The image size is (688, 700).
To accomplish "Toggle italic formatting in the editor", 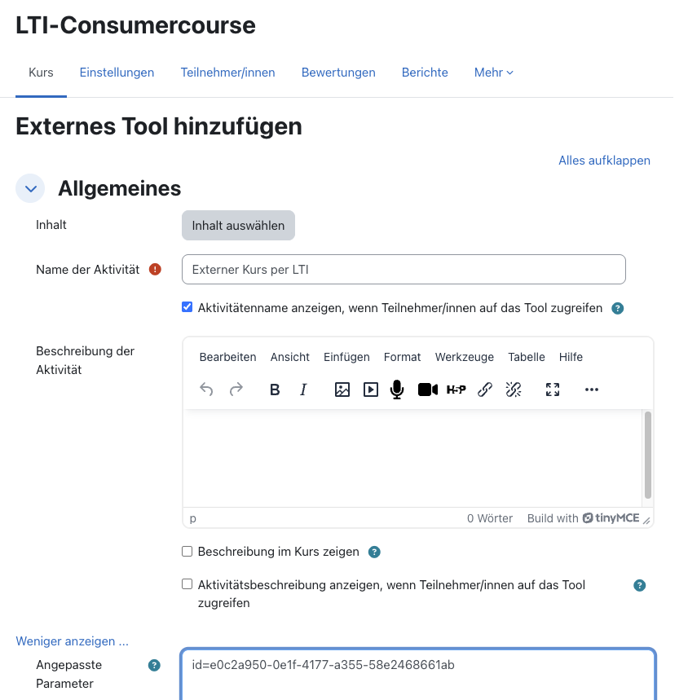I will click(303, 390).
